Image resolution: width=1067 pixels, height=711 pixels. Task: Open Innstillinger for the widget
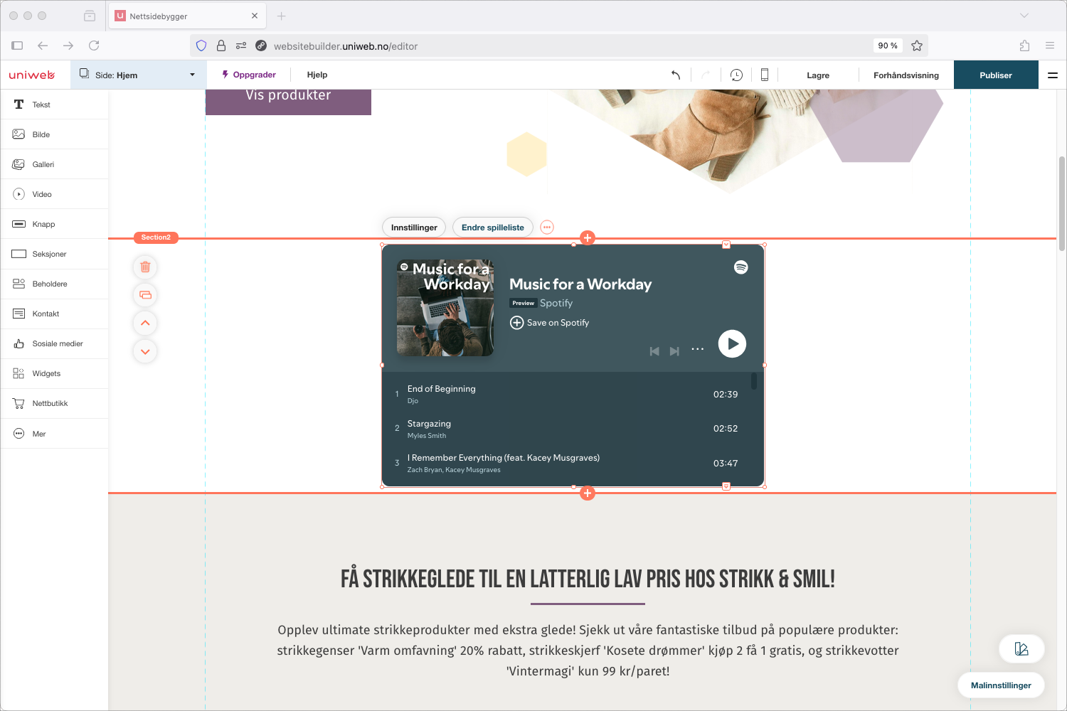pyautogui.click(x=414, y=228)
